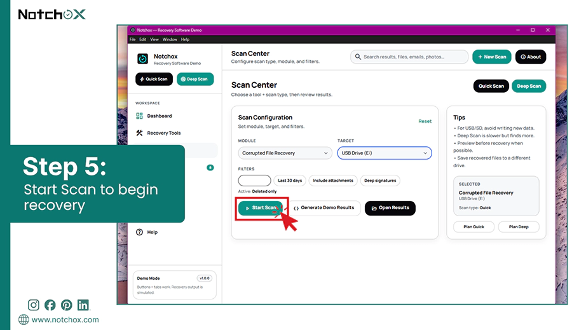Open Recovery Tools in the sidebar
Image resolution: width=586 pixels, height=330 pixels.
pos(158,133)
